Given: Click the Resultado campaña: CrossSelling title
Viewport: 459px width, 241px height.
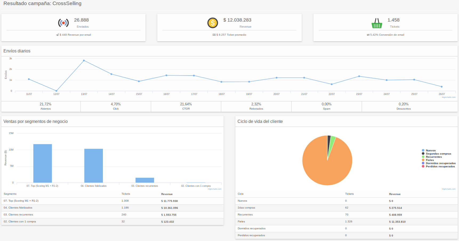Looking at the screenshot, I should [42, 3].
